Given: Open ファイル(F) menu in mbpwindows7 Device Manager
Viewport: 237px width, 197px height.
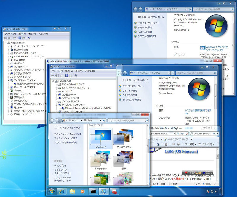Looking at the screenshot, I should (10, 34).
